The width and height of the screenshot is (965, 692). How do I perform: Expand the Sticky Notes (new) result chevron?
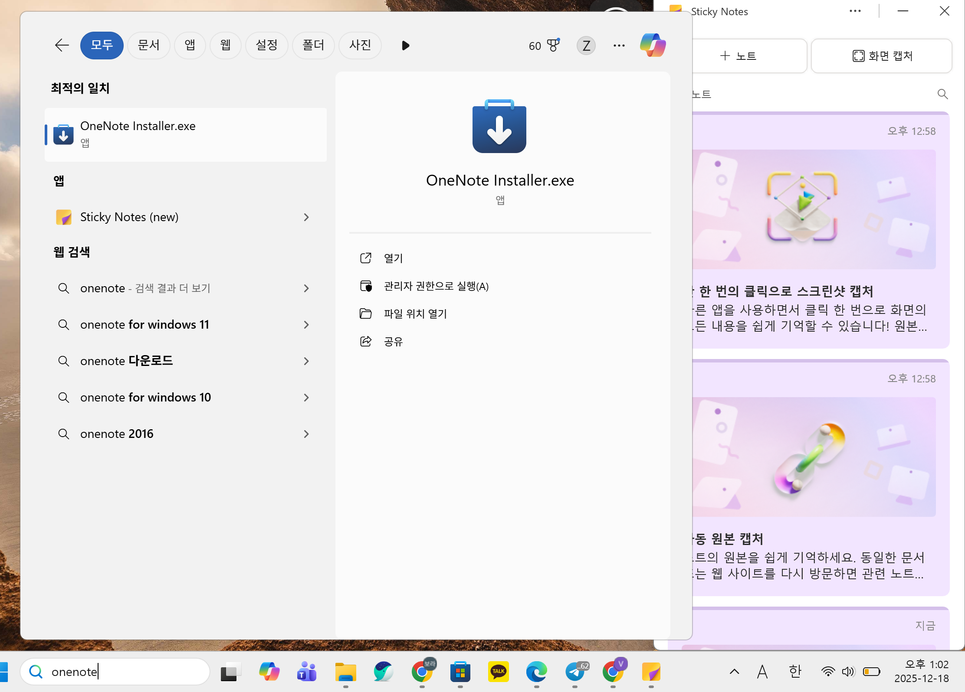(306, 217)
